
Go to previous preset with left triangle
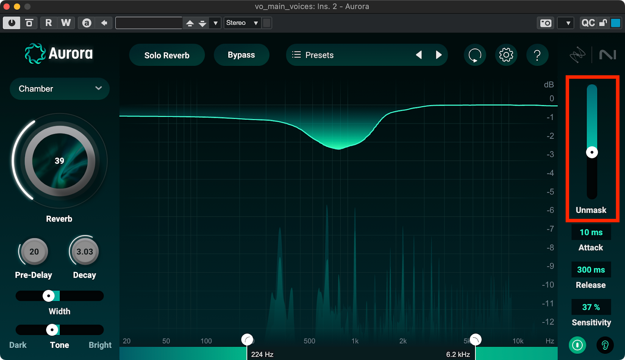419,55
